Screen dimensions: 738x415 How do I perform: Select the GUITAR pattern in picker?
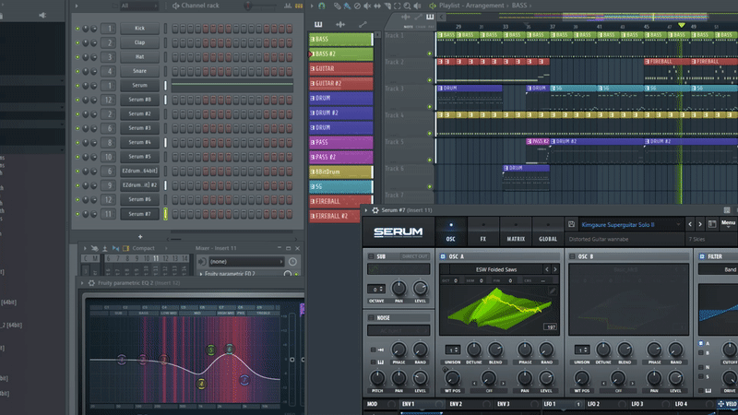[340, 68]
